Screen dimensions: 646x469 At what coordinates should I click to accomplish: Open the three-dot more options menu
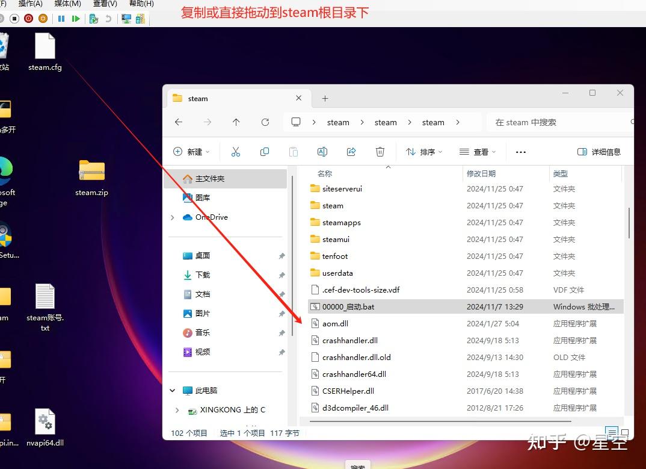tap(521, 152)
